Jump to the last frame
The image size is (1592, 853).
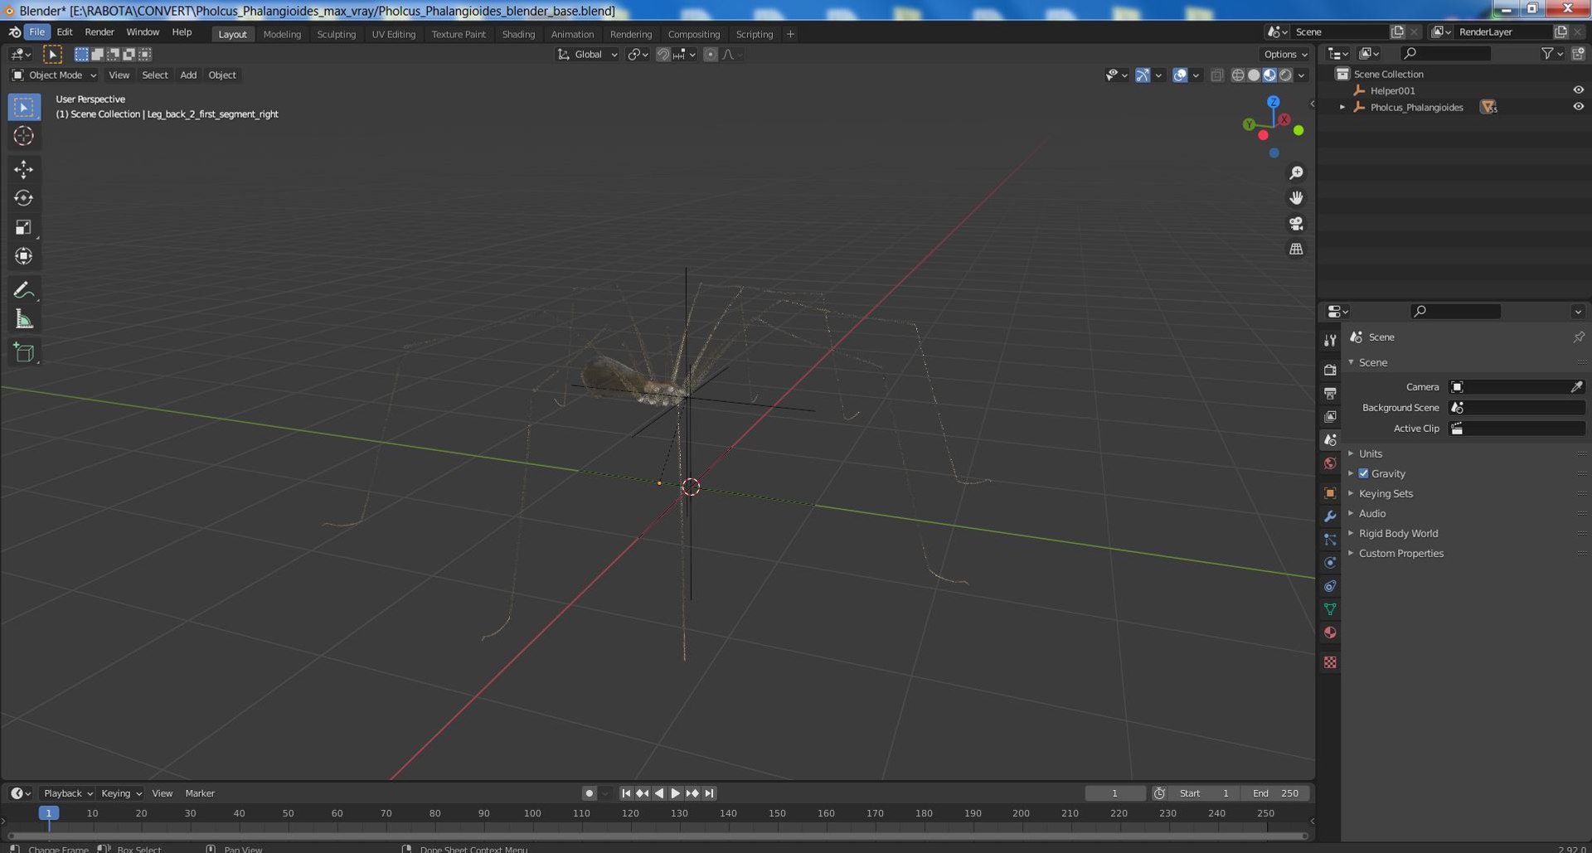click(709, 793)
